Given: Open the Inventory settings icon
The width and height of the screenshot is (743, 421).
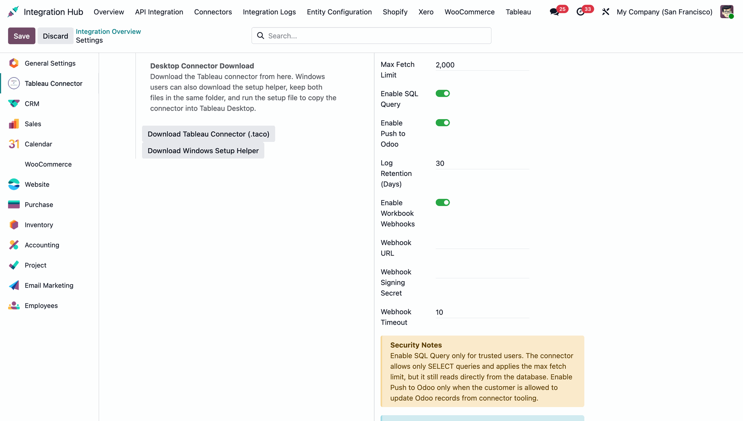Looking at the screenshot, I should pyautogui.click(x=14, y=225).
